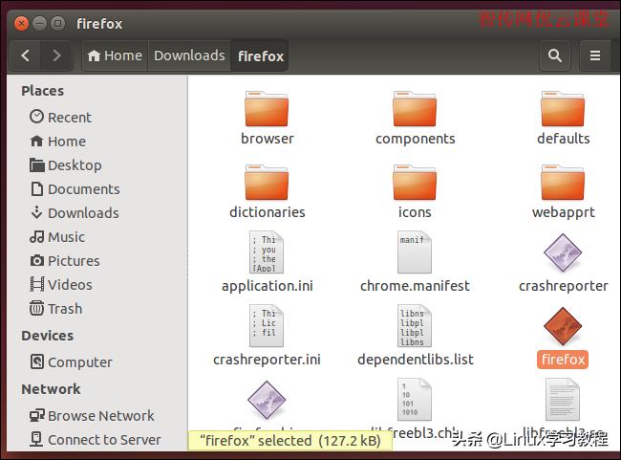Open the search magnifier button
Viewport: 621px width, 460px height.
tap(555, 55)
